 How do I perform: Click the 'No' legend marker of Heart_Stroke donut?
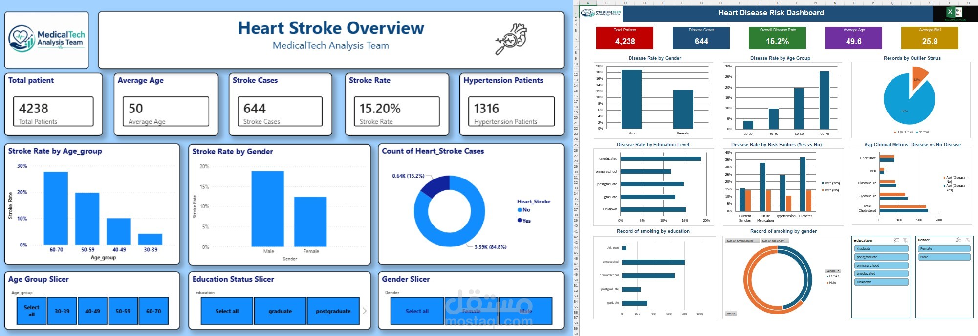coord(520,210)
